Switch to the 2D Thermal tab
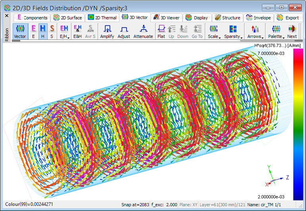 [x=102, y=17]
